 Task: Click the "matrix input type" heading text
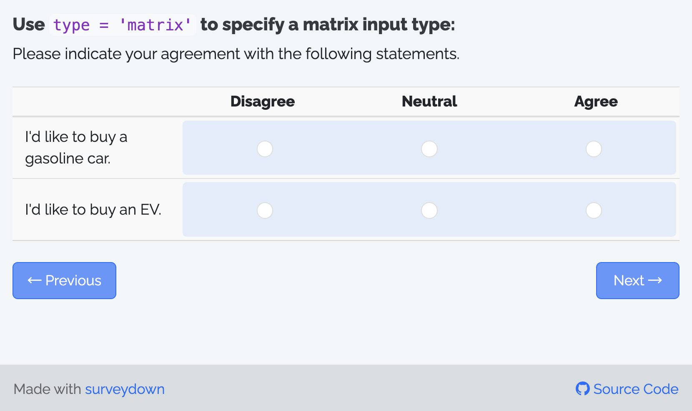(327, 25)
